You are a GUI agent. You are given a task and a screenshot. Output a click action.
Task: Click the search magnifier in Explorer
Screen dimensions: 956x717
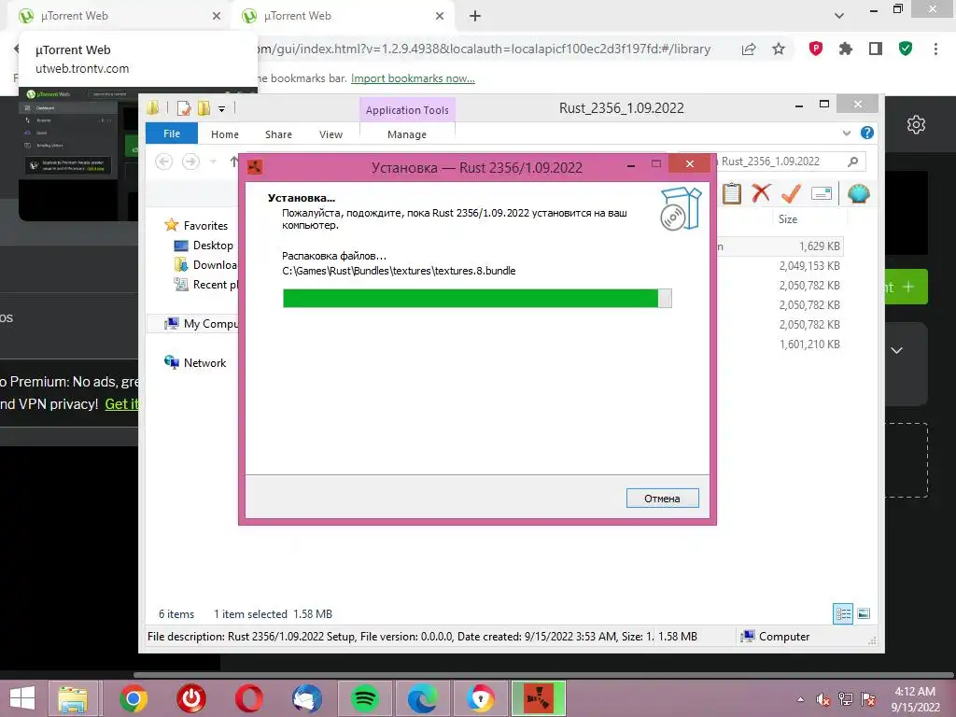(x=853, y=162)
